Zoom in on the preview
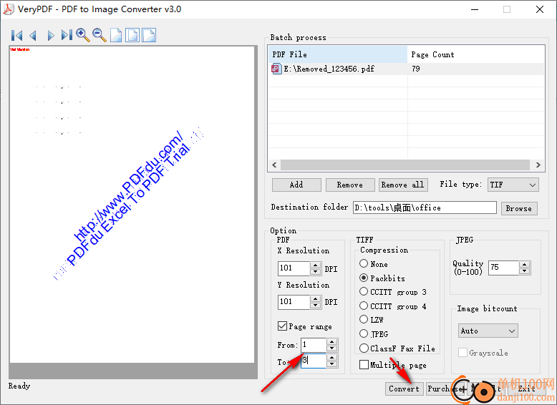Image resolution: width=557 pixels, height=405 pixels. tap(83, 35)
